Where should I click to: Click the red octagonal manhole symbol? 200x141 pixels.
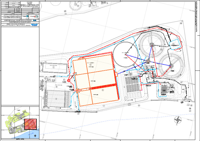coord(68,80)
